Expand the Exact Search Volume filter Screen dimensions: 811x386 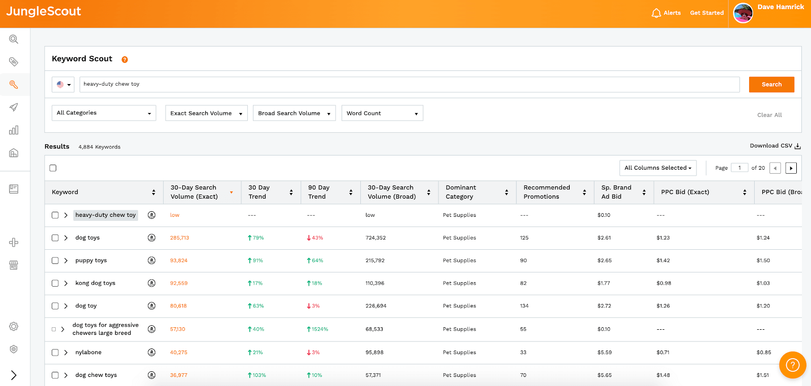pyautogui.click(x=206, y=113)
